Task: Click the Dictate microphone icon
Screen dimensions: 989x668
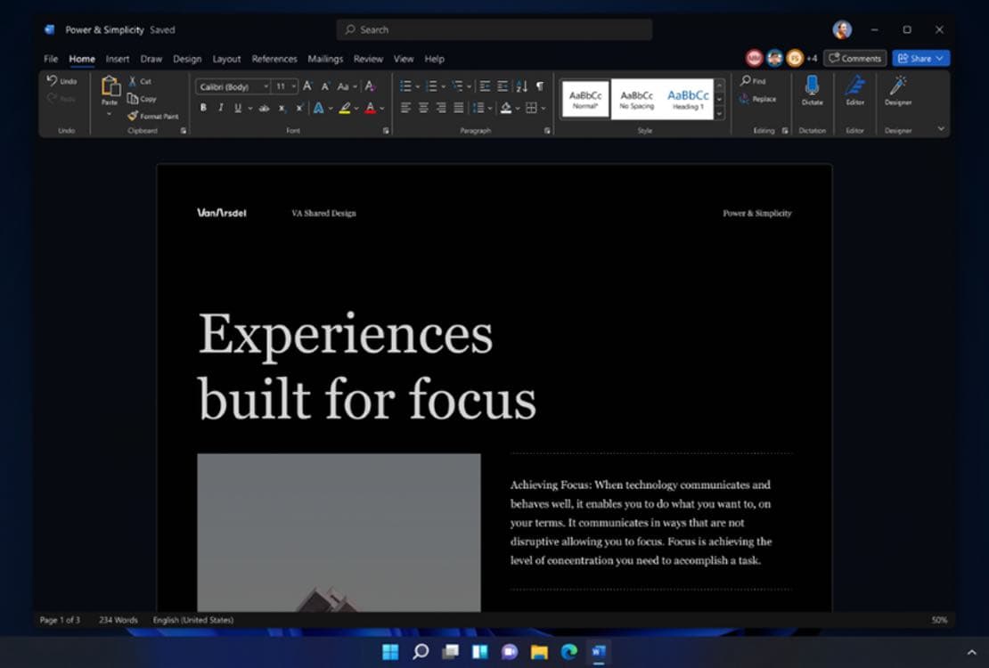Action: [x=812, y=86]
